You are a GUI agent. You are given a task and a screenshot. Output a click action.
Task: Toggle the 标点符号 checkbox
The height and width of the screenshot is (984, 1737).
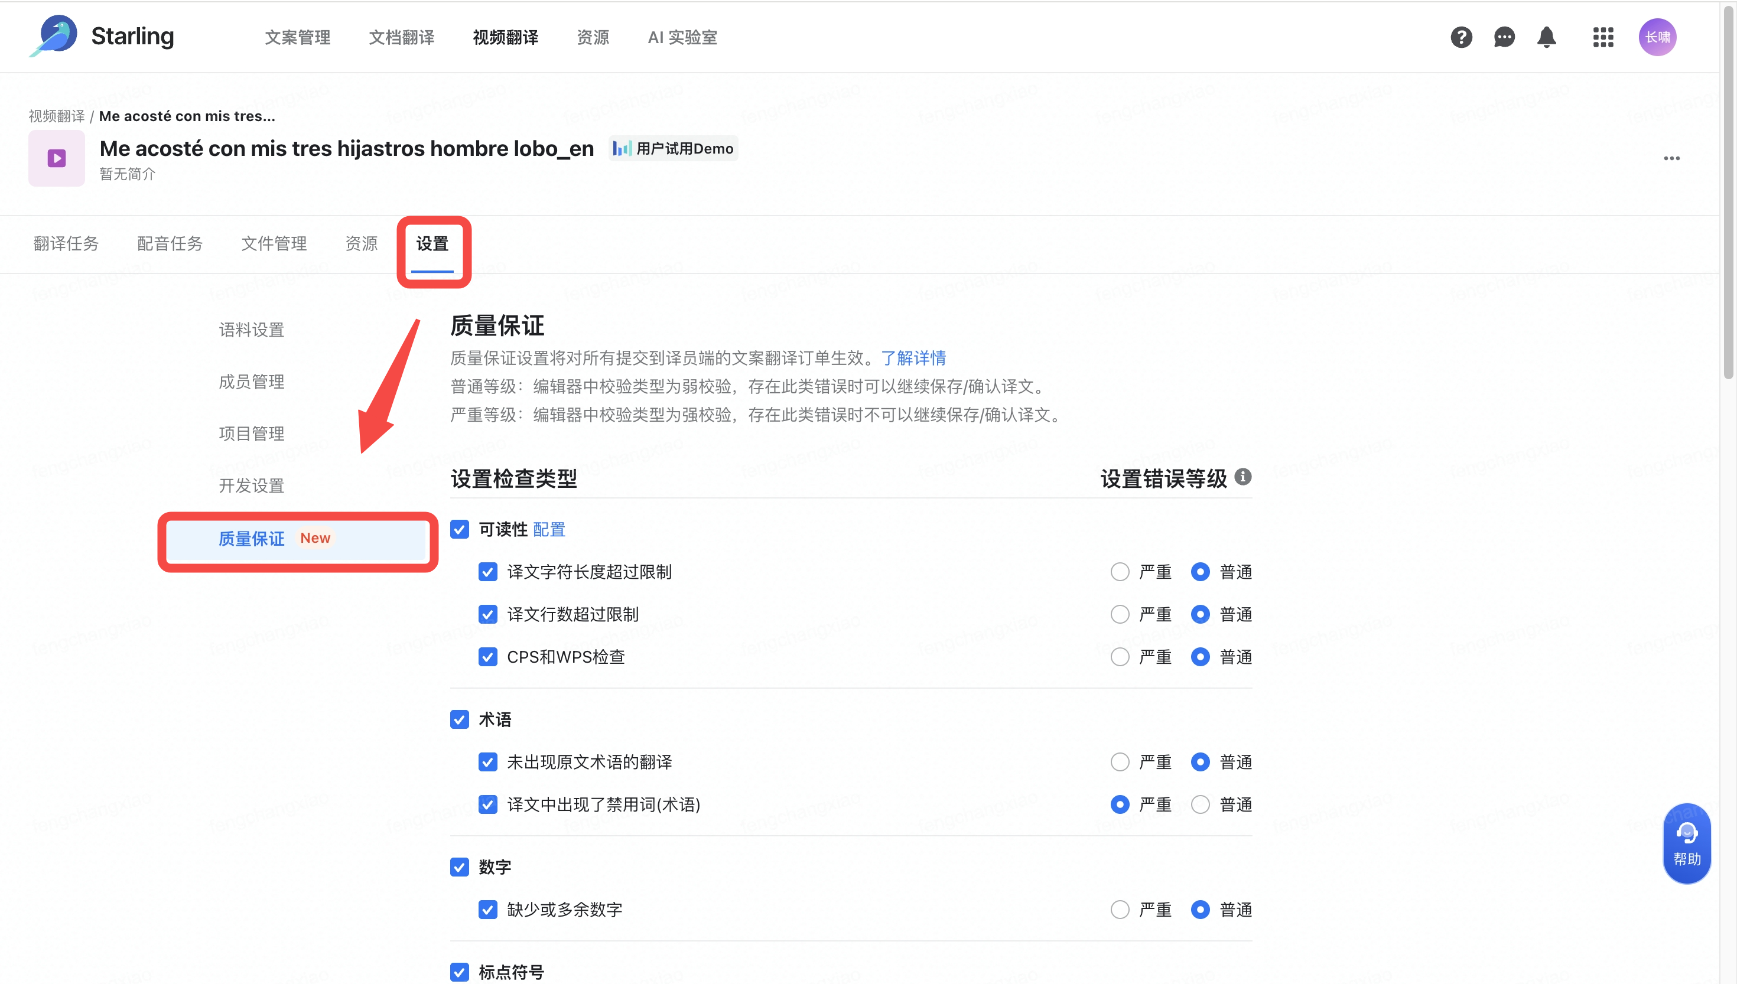[460, 973]
